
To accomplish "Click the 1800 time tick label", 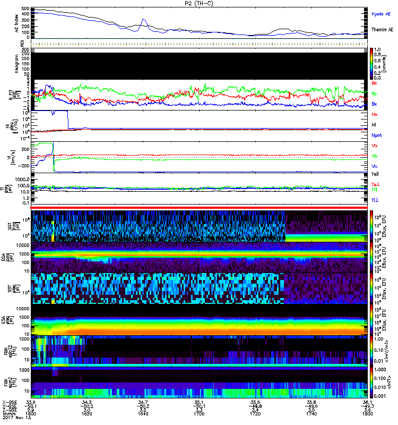I will (x=368, y=414).
